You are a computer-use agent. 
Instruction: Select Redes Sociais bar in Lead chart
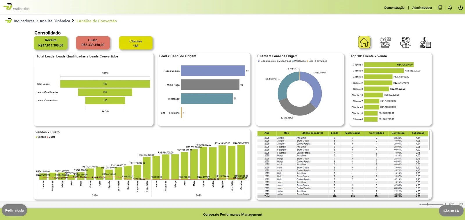pyautogui.click(x=213, y=71)
